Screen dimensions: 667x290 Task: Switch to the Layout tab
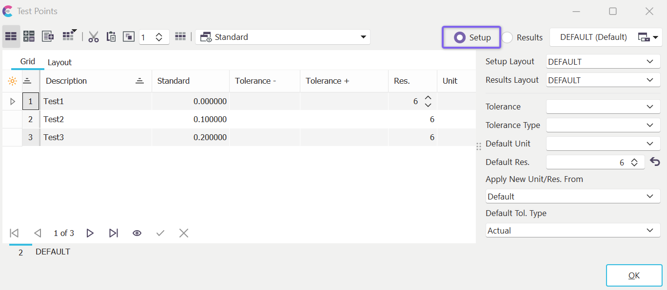pos(59,62)
